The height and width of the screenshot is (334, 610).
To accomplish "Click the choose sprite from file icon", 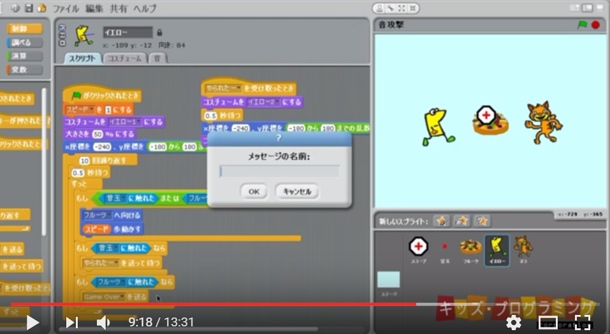I will pos(462,221).
